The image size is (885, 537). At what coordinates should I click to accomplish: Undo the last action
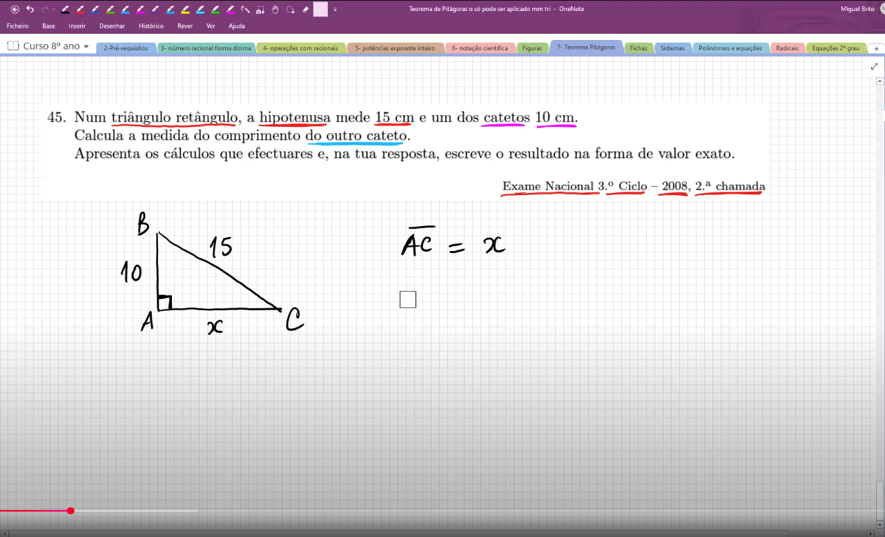30,10
